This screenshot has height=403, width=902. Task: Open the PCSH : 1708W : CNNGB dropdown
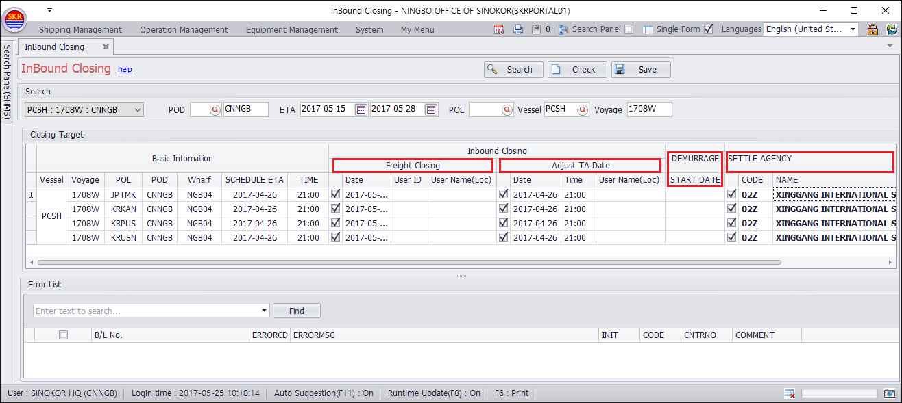coord(138,109)
